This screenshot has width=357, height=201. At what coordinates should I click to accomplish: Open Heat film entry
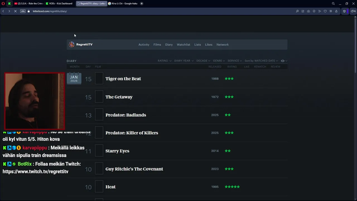point(110,187)
